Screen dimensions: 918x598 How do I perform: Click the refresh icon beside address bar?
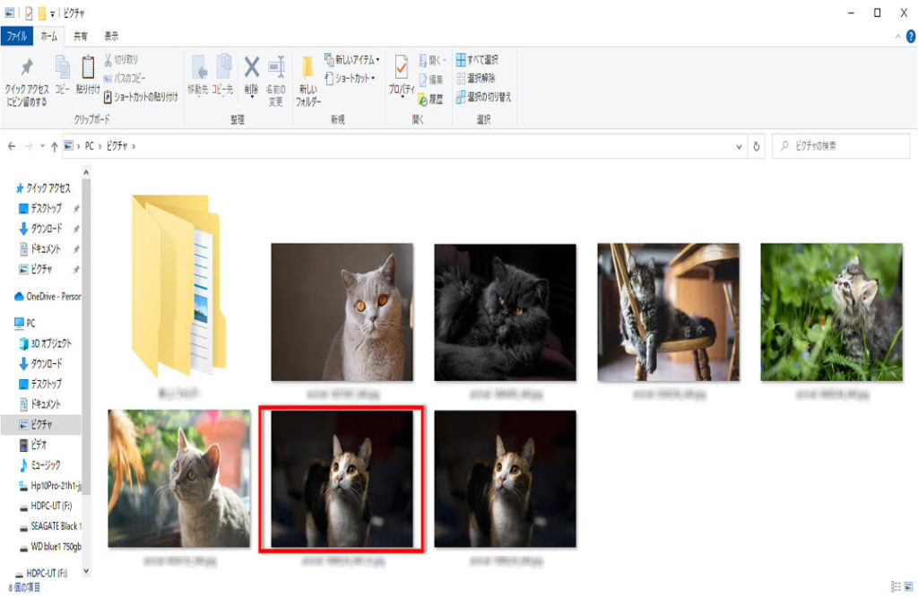758,145
